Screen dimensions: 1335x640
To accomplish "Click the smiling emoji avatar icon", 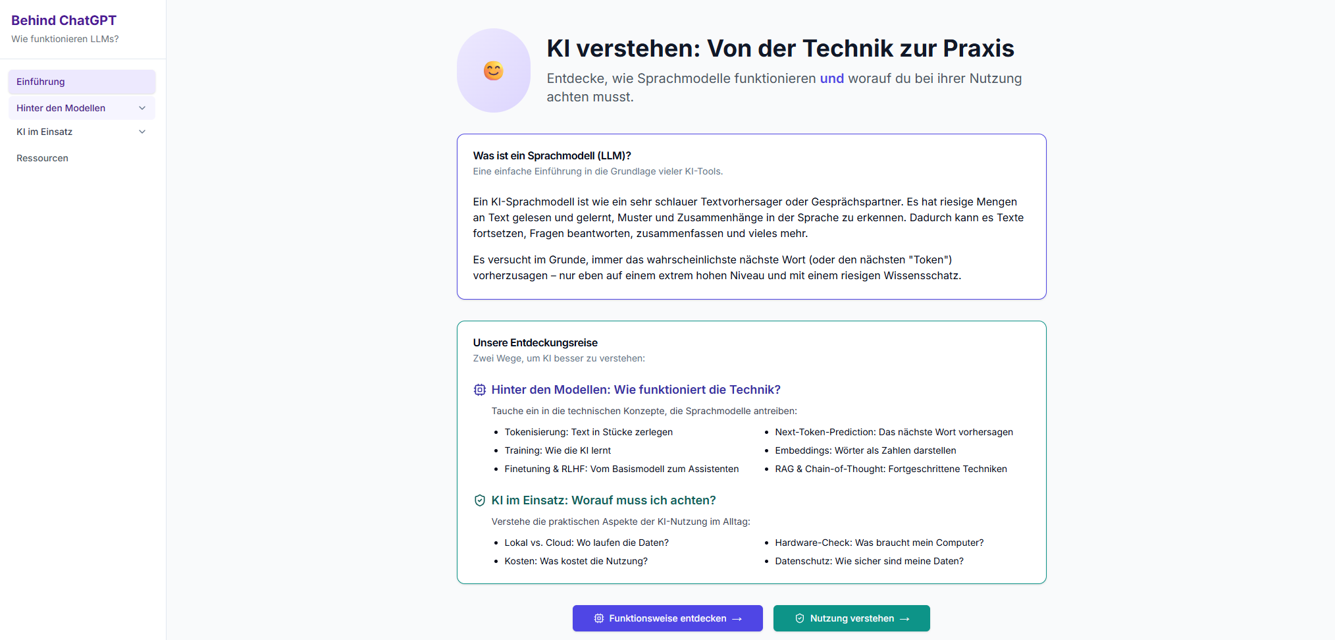I will tap(493, 70).
